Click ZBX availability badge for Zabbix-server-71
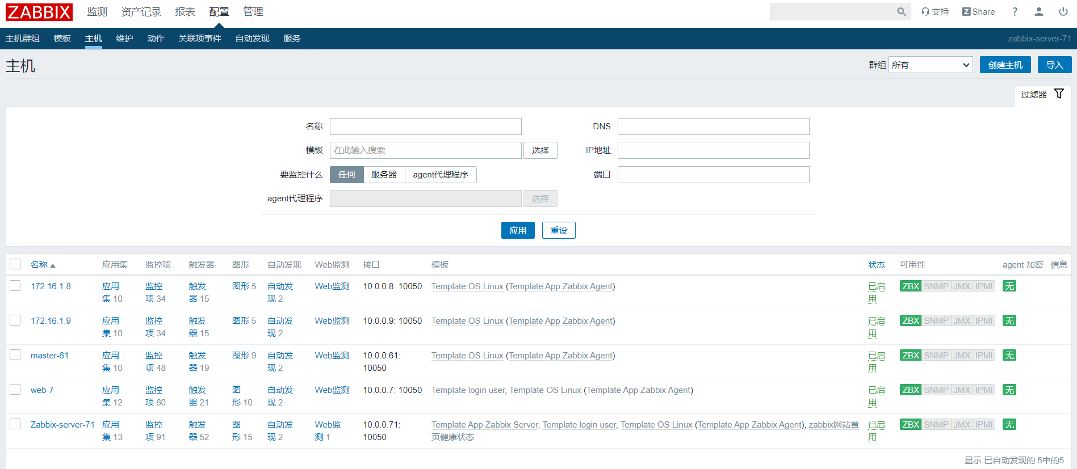Screen dimensions: 1077x469 (x=911, y=425)
